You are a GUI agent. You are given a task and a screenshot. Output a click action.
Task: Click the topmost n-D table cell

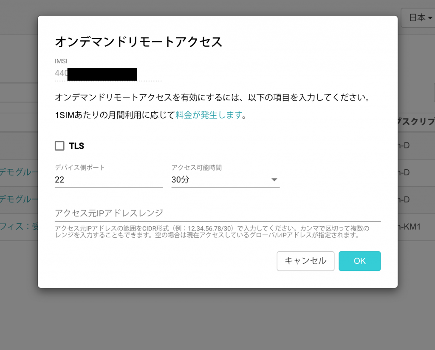coord(404,145)
